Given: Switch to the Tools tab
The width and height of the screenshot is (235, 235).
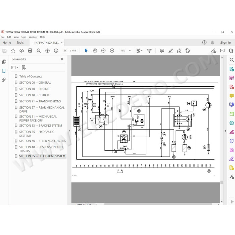Looking at the screenshot, I should [x=20, y=43].
